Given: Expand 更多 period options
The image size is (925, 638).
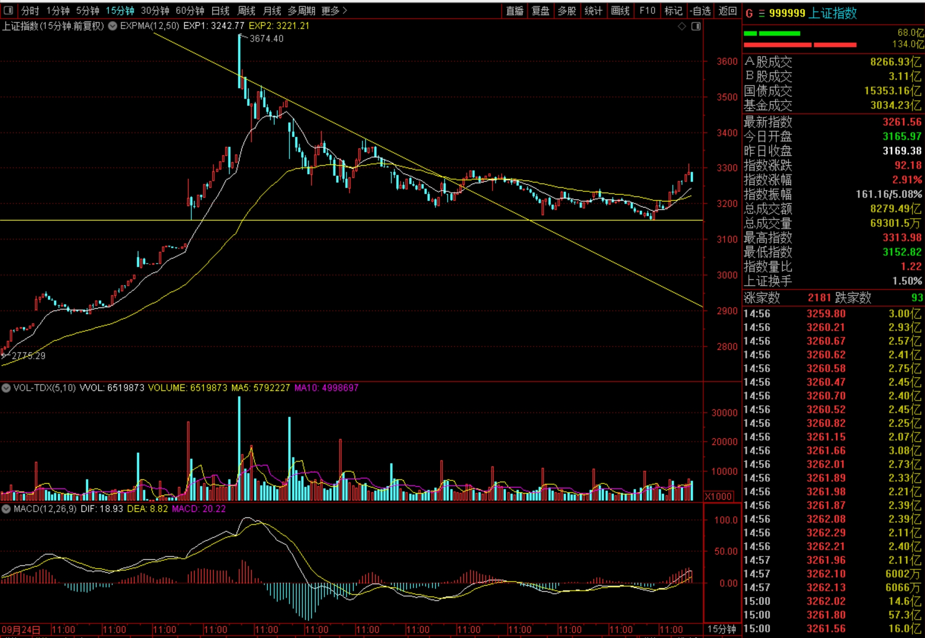Looking at the screenshot, I should click(334, 11).
